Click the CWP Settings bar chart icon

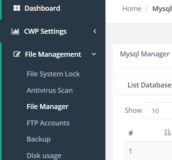click(15, 31)
